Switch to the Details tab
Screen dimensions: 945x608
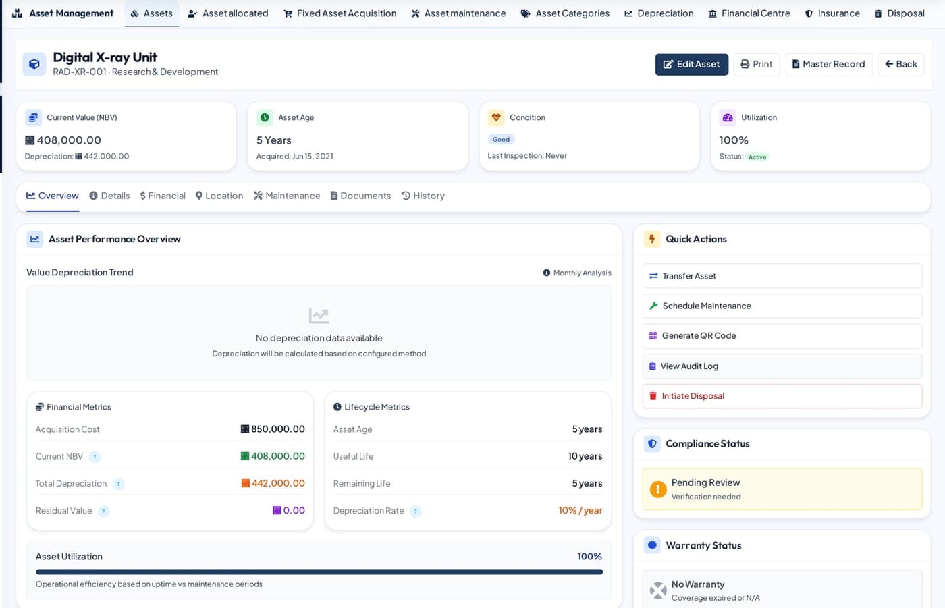tap(109, 196)
